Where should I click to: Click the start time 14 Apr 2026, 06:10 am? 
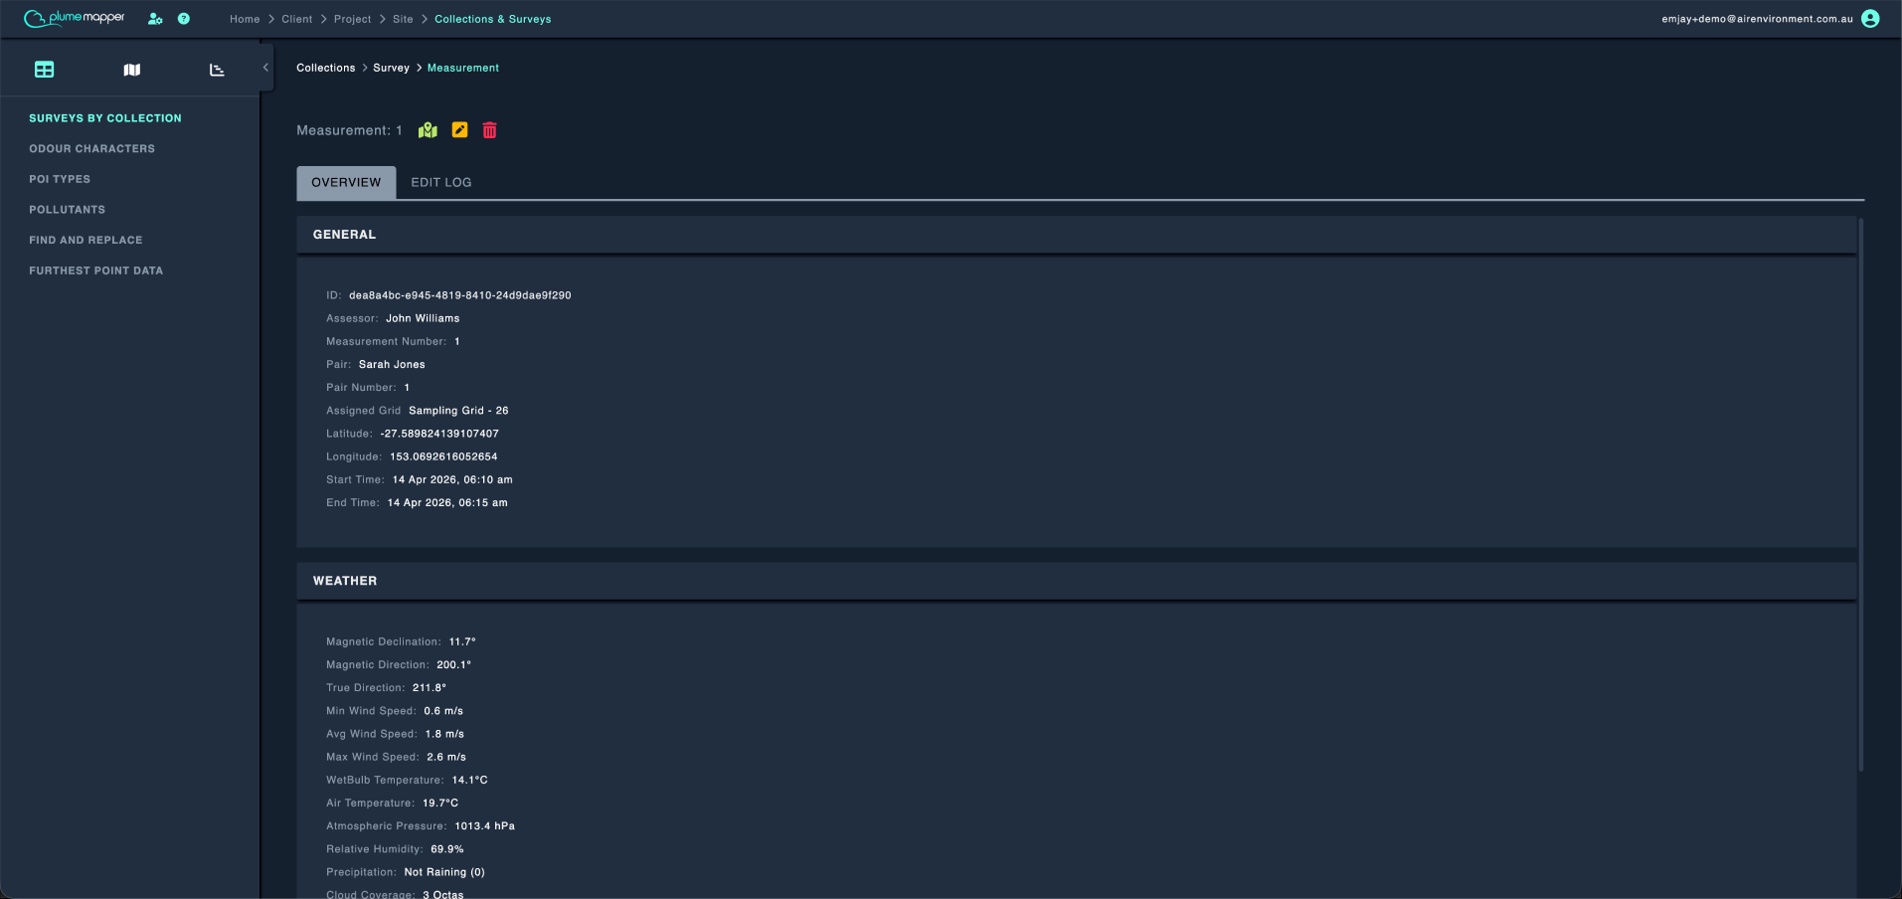tap(452, 479)
